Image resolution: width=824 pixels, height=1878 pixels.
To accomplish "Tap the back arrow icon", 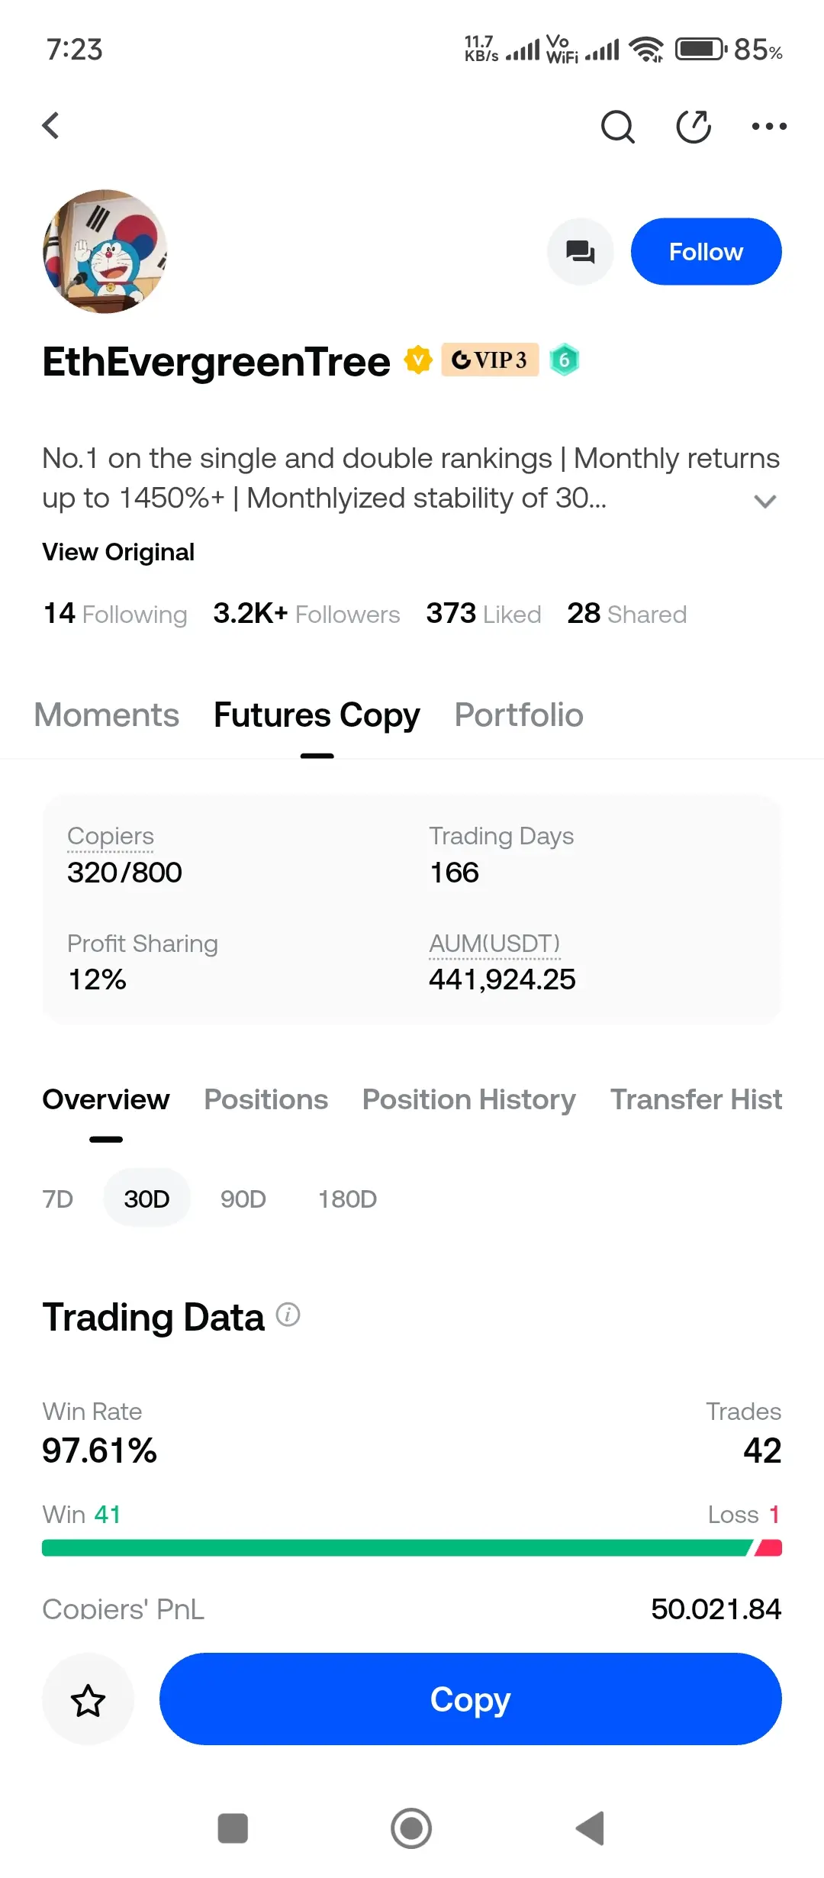I will click(51, 126).
